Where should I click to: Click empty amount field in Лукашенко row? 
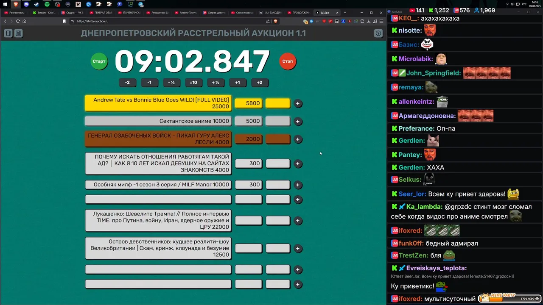[x=248, y=220]
